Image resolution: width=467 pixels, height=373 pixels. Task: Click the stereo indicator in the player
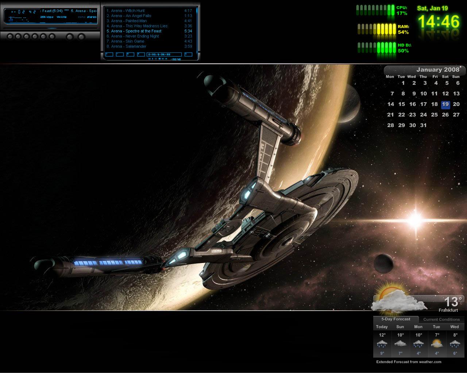click(92, 17)
